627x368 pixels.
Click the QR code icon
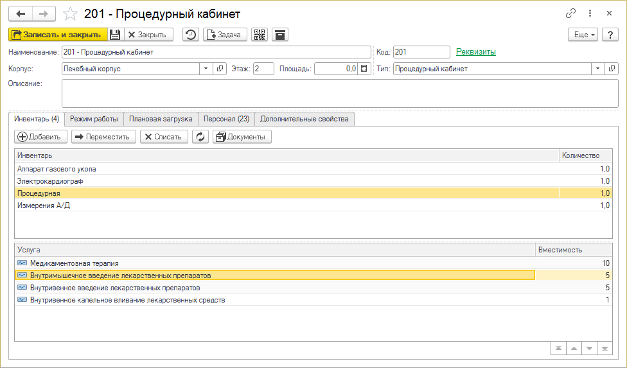tap(260, 35)
